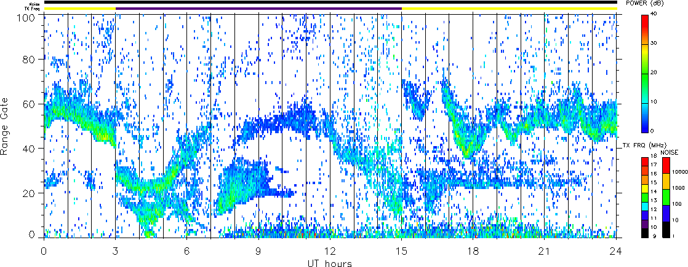Click the 16 MHz label on TX FRQ scale

(654, 174)
